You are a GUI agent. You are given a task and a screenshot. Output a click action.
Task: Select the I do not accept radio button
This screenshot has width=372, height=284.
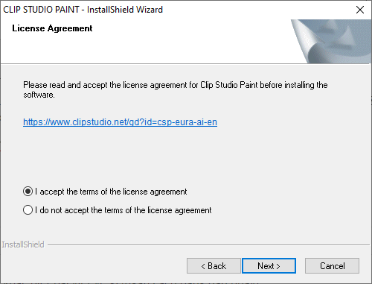click(x=28, y=210)
